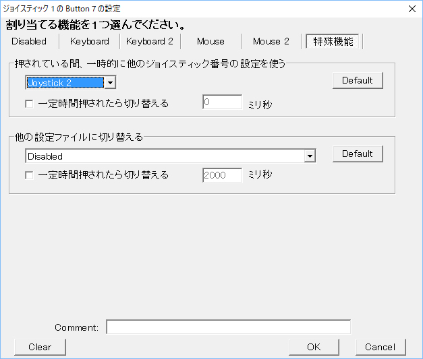Close the Button 7 settings dialog

tap(412, 9)
